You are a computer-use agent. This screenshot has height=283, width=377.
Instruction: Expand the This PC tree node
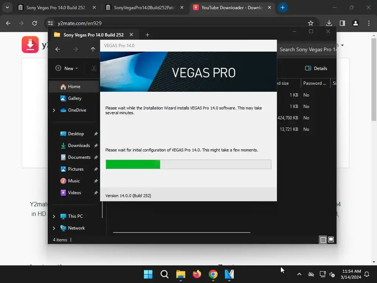click(x=54, y=216)
